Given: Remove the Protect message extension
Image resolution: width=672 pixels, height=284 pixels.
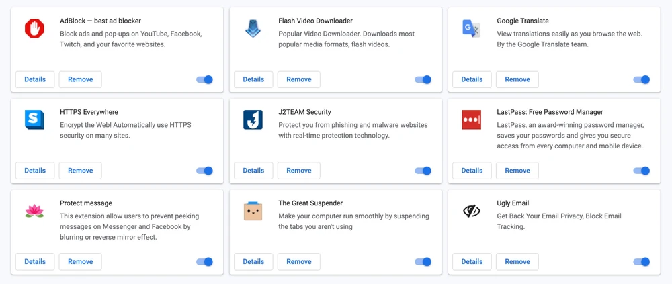Looking at the screenshot, I should 80,262.
